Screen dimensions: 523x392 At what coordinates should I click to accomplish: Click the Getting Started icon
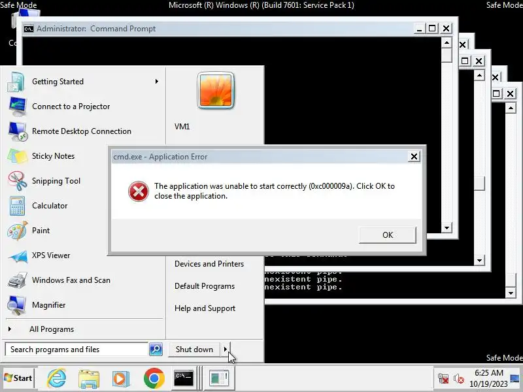point(16,82)
